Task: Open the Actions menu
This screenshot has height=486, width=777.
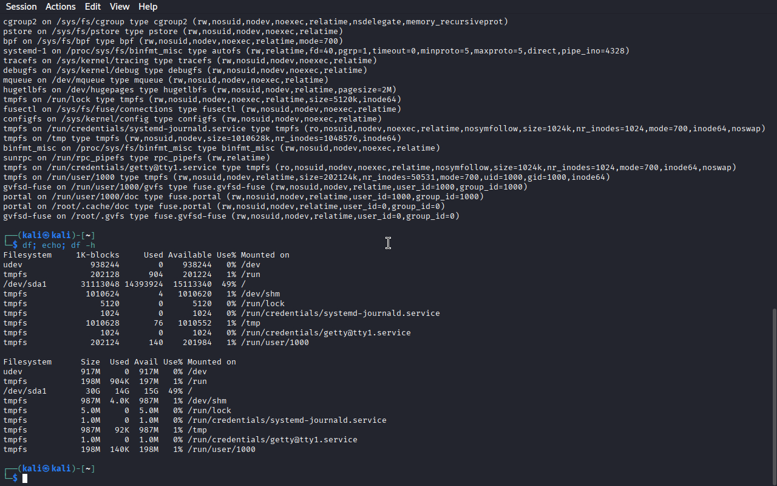Action: 60,7
